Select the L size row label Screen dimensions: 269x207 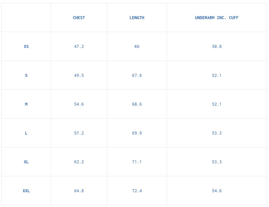pos(26,133)
